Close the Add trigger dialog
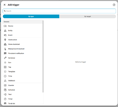 pos(5,5)
